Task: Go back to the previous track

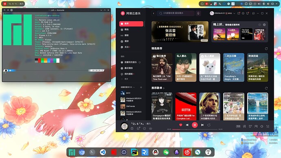Action: click(187, 125)
